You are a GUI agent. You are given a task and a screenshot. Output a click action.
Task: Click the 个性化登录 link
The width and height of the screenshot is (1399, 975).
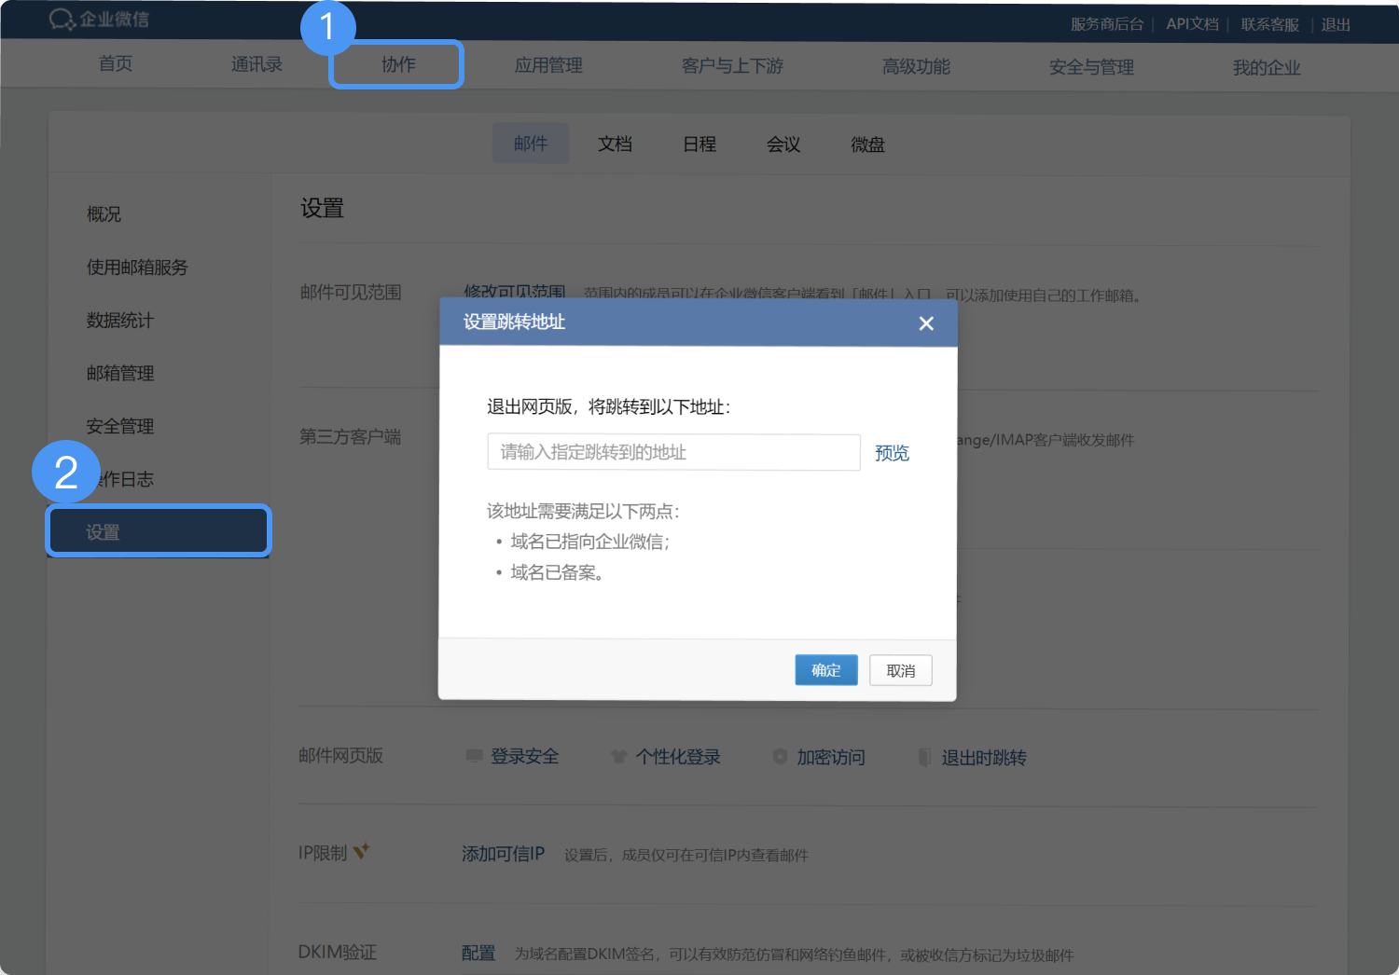(678, 757)
